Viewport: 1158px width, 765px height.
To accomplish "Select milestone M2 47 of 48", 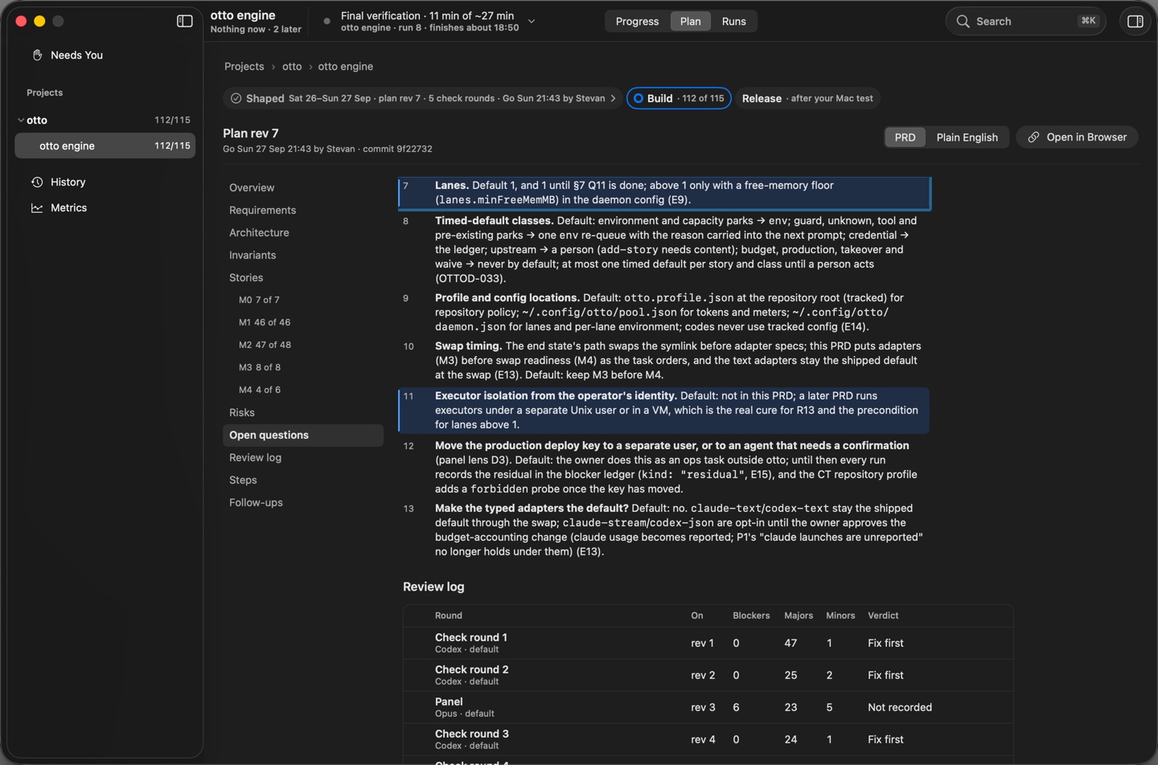I will click(x=265, y=345).
